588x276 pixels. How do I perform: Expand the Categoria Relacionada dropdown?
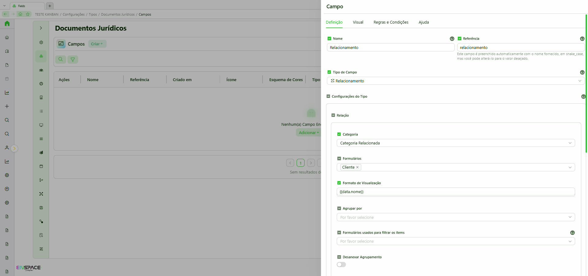click(x=456, y=143)
